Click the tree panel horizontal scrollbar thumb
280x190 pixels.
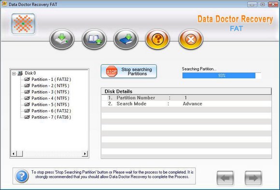pos(20,153)
